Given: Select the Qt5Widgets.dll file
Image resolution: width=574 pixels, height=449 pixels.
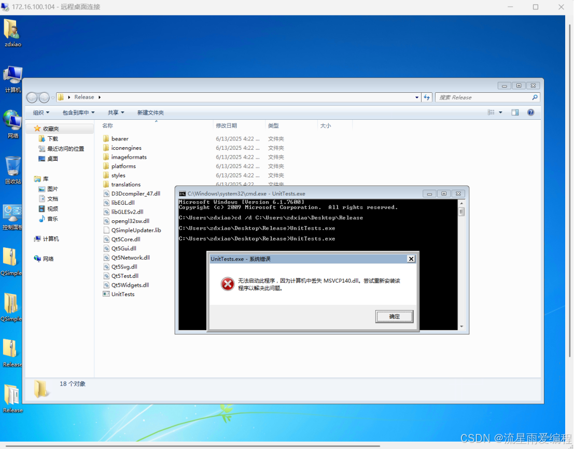Looking at the screenshot, I should click(x=127, y=285).
